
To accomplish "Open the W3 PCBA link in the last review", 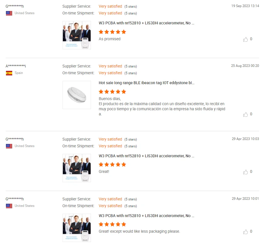I will coord(146,216).
